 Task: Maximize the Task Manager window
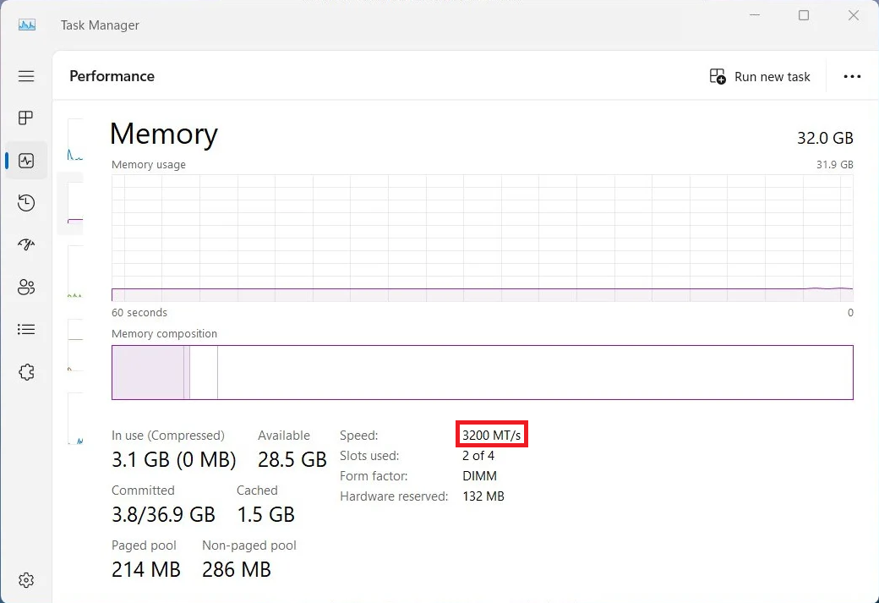pyautogui.click(x=804, y=16)
